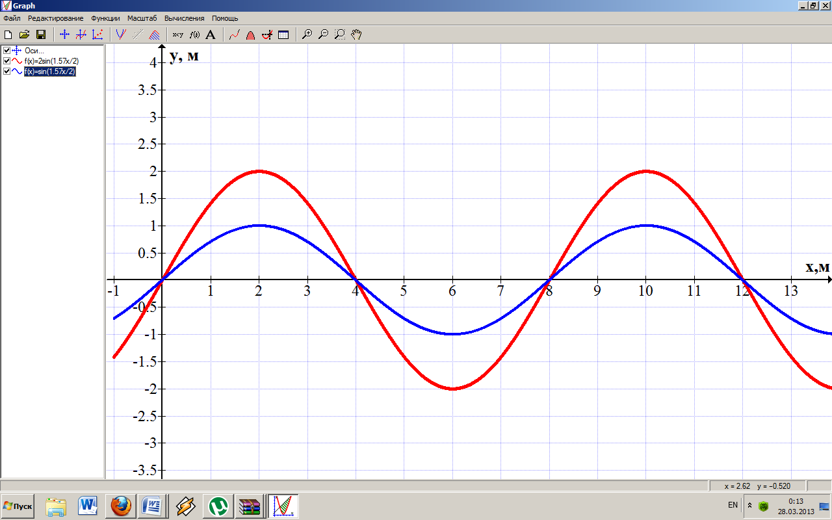Insert a new function with the f(x) icon
Viewport: 832px width, 520px height.
click(x=194, y=34)
